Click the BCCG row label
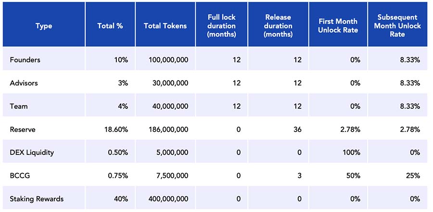Screen dimensions: 433x212 click(x=20, y=176)
